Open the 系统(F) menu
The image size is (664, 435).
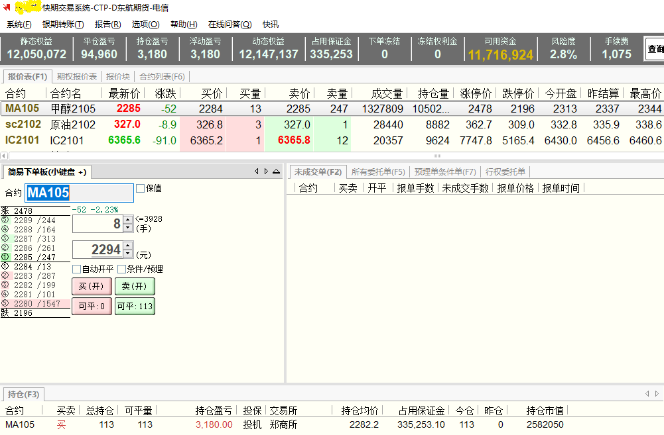(x=19, y=24)
